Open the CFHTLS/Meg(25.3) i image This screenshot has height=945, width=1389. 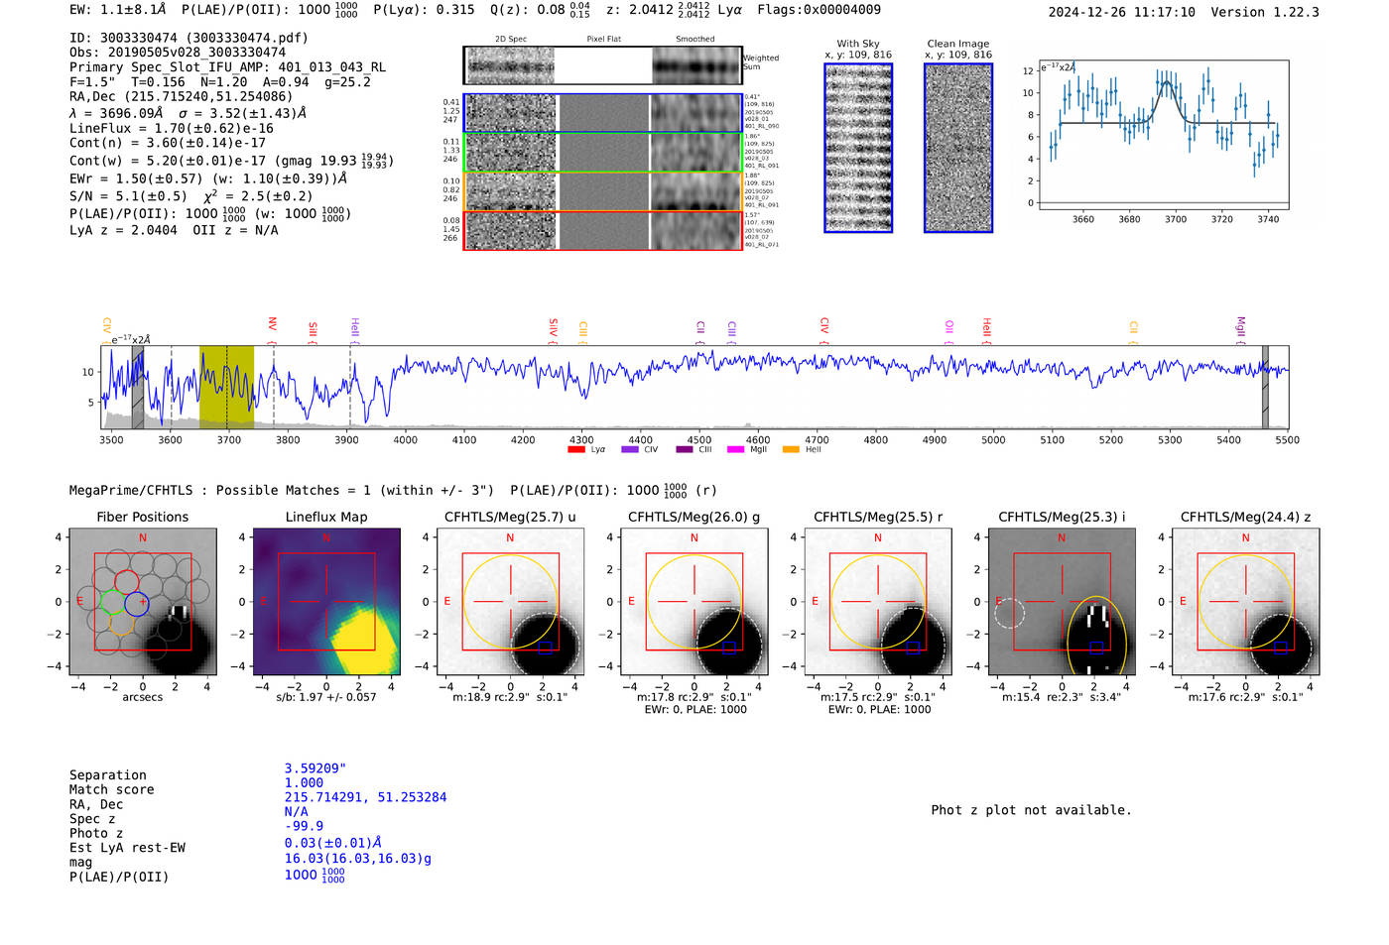pyautogui.click(x=1062, y=602)
